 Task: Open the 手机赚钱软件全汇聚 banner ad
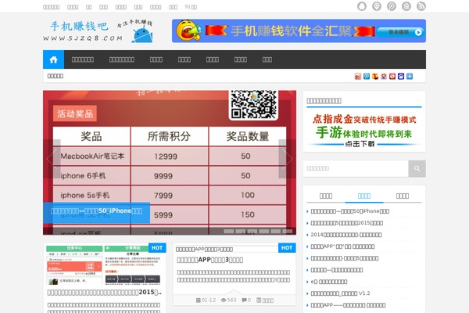coord(299,31)
